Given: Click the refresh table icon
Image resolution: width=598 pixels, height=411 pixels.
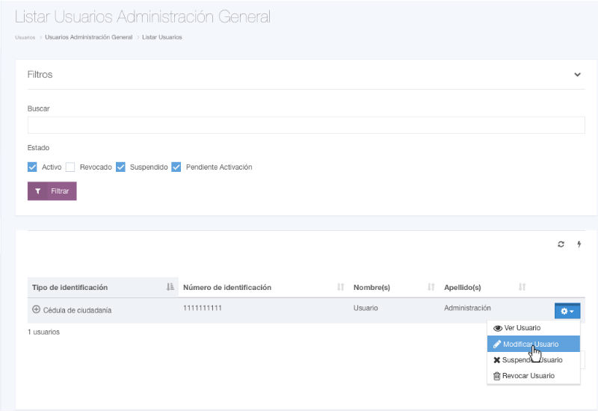Looking at the screenshot, I should [561, 244].
